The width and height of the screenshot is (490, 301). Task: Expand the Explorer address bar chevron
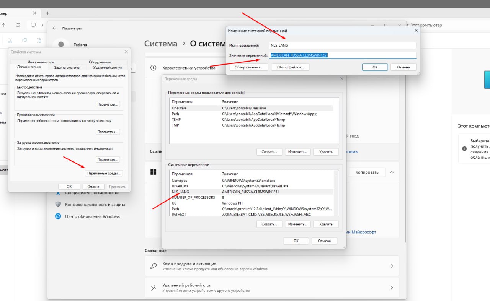click(x=42, y=25)
